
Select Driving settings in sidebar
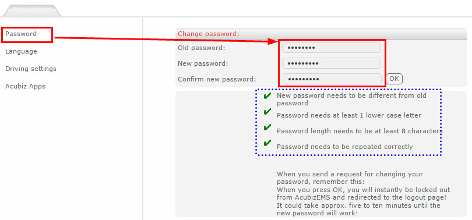(x=31, y=69)
